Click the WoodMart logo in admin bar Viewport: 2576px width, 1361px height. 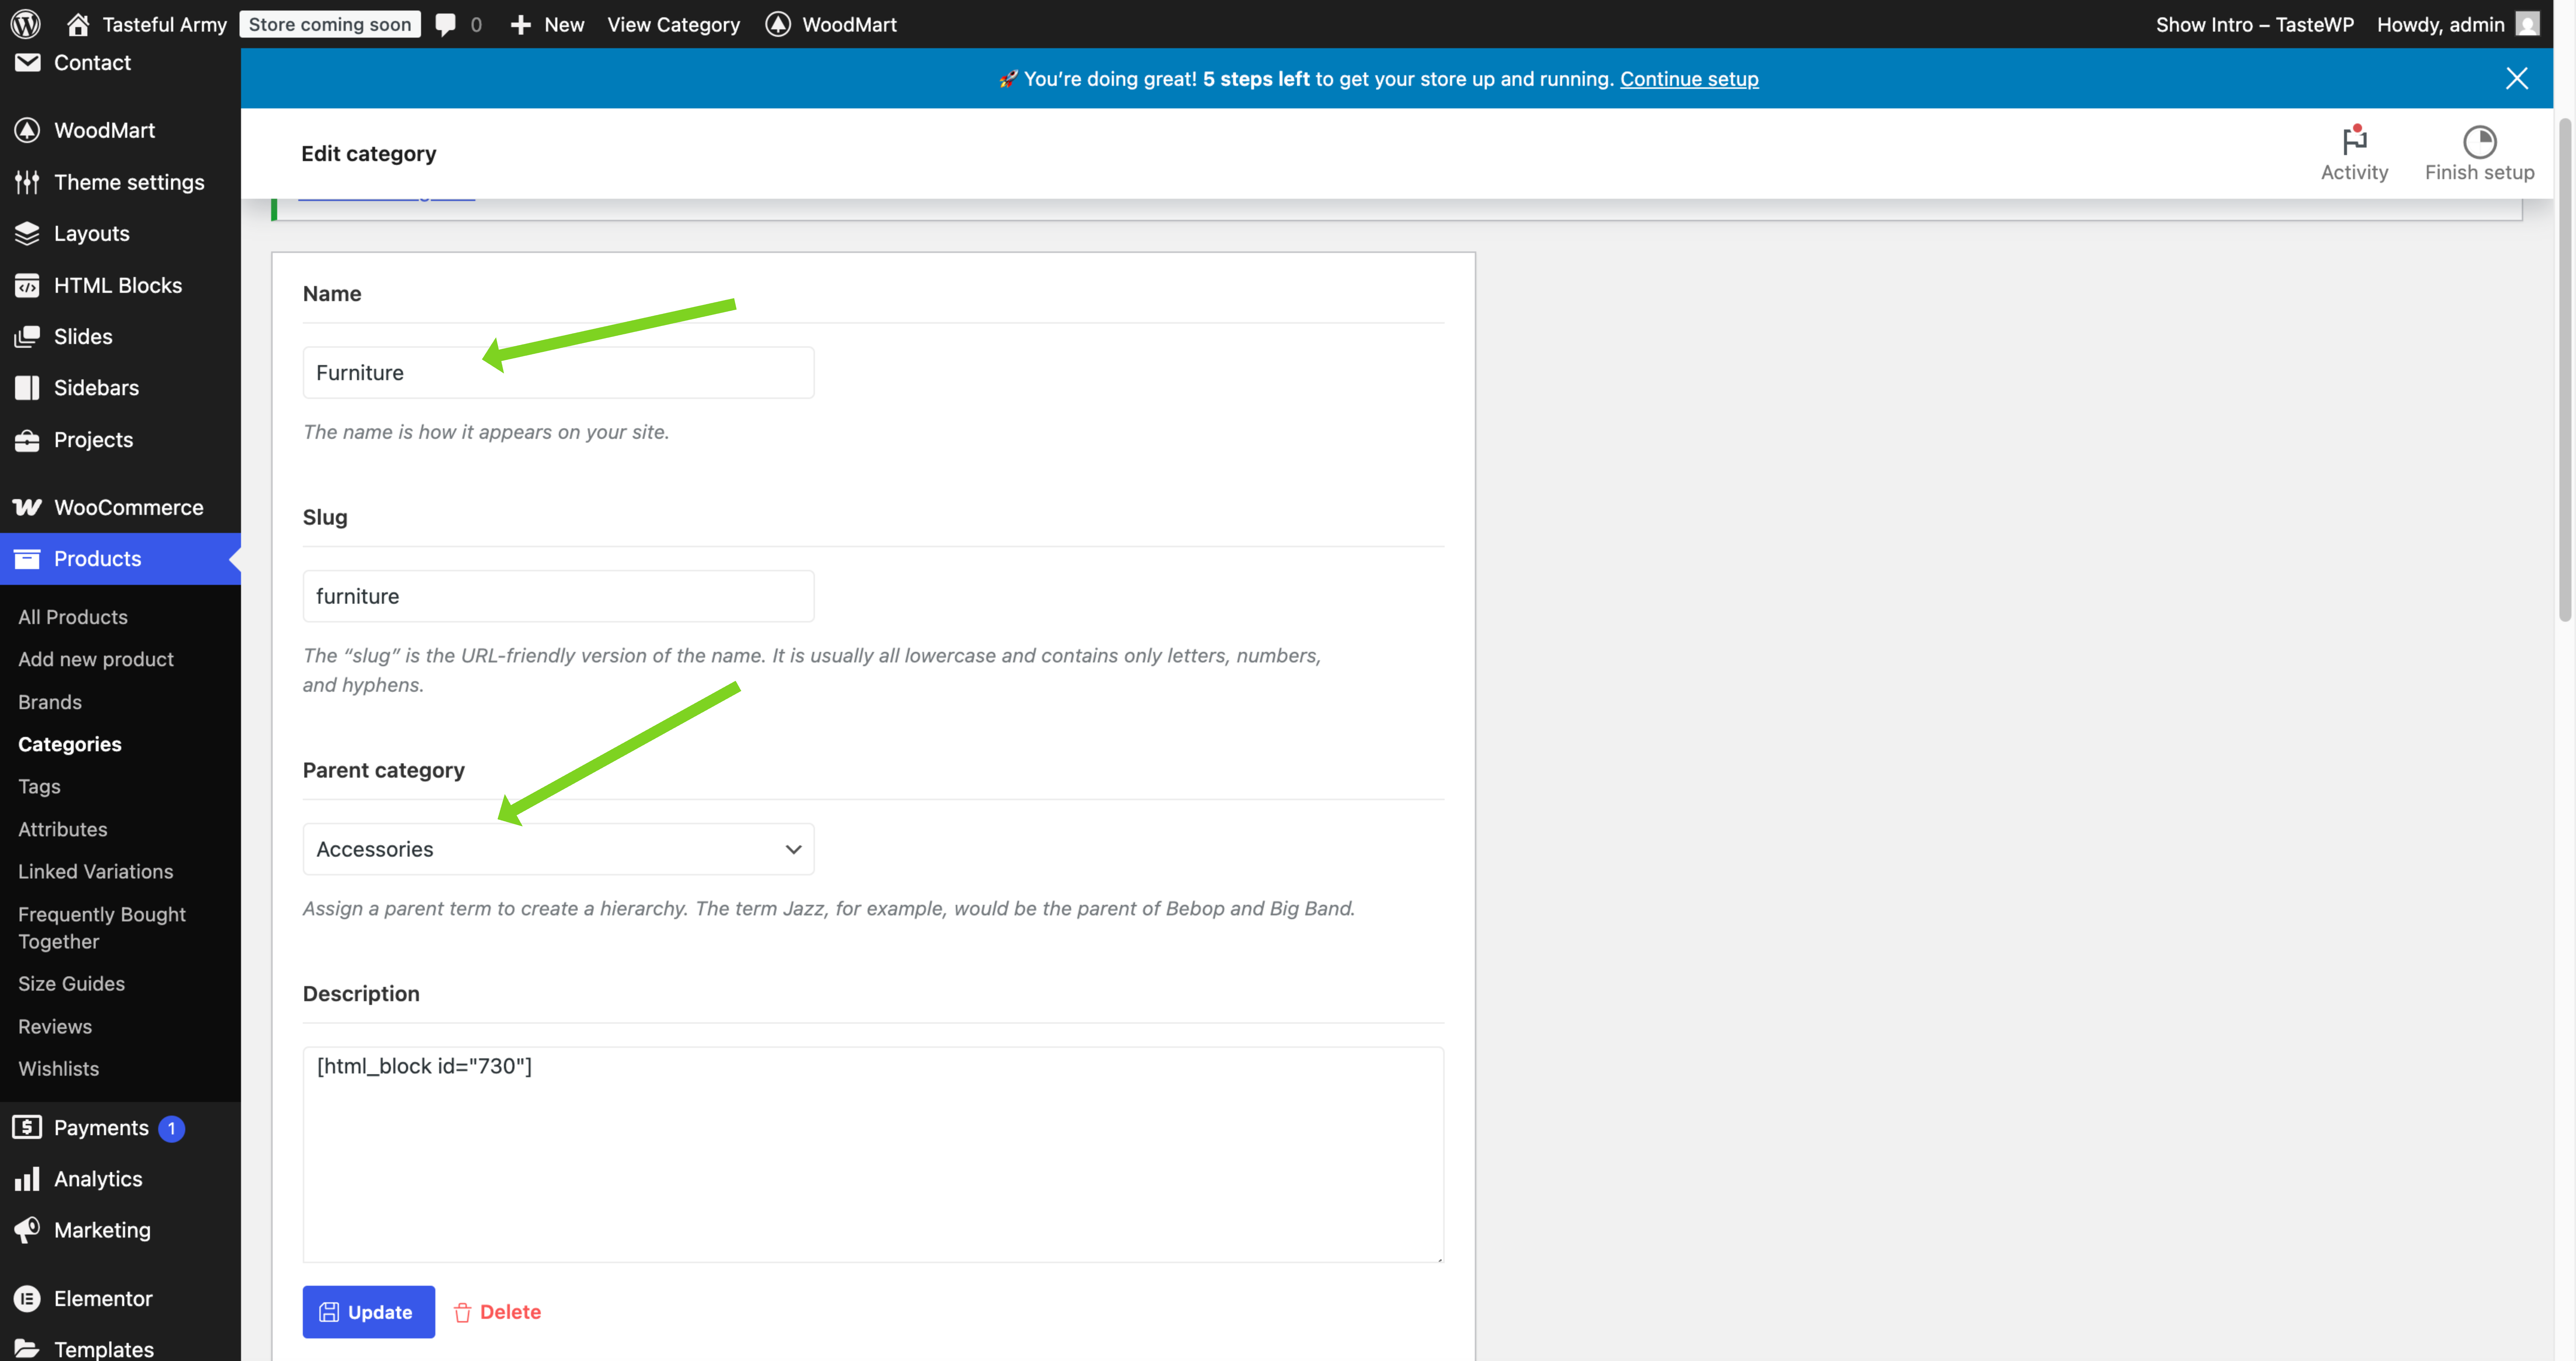778,24
